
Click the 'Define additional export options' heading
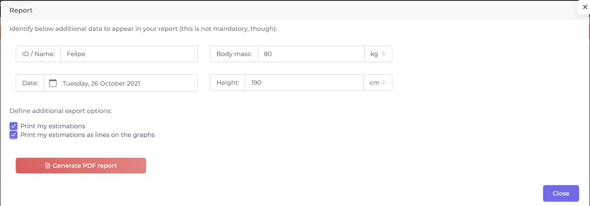pyautogui.click(x=60, y=111)
